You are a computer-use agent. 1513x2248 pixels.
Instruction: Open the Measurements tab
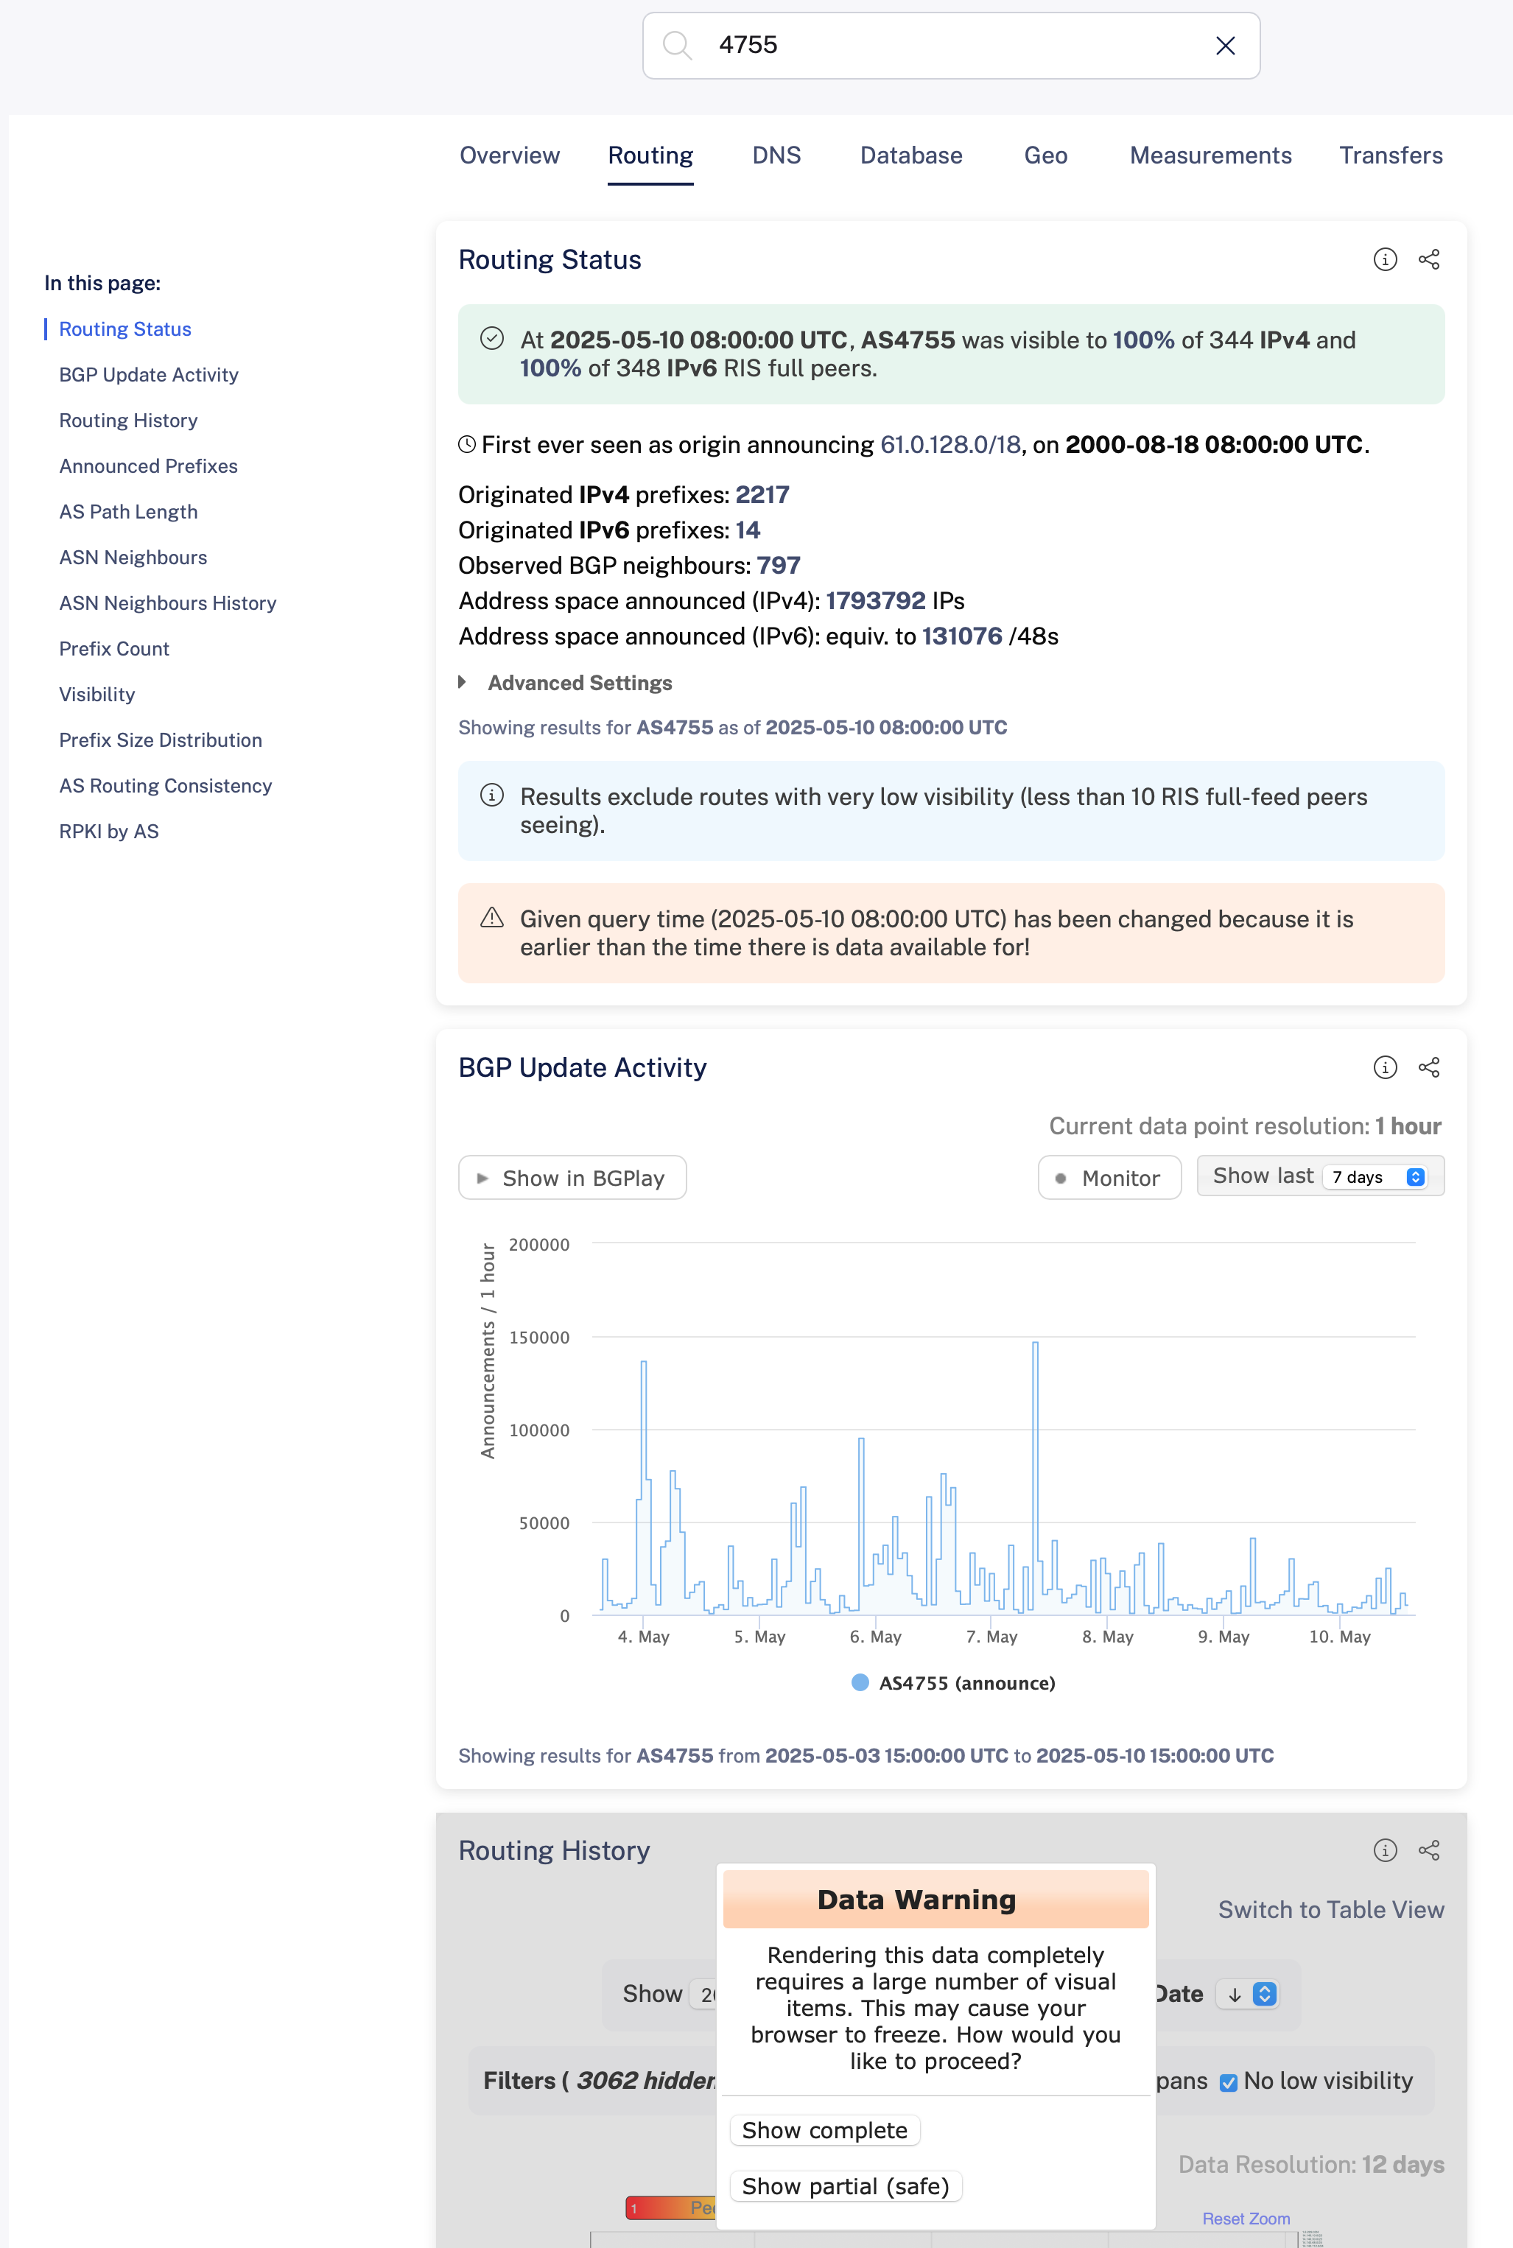[x=1210, y=155]
